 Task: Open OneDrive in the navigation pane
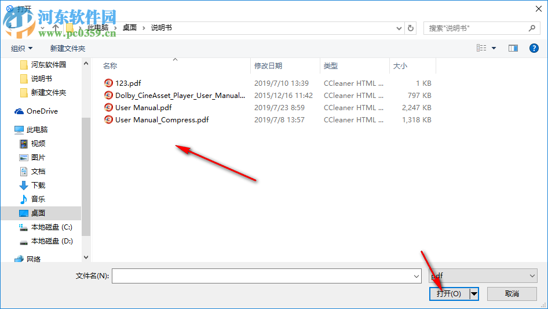coord(42,111)
